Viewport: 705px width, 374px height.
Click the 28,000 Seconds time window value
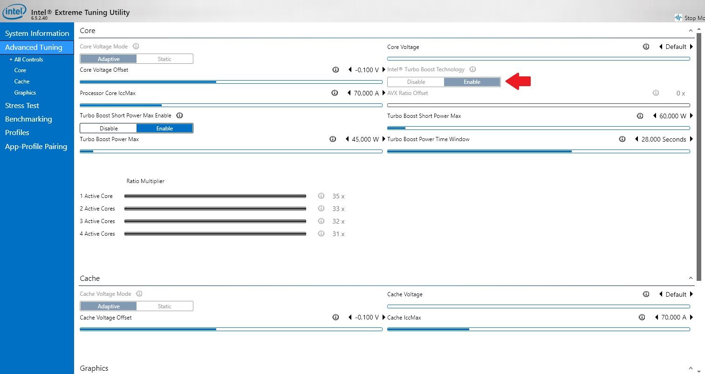[664, 139]
